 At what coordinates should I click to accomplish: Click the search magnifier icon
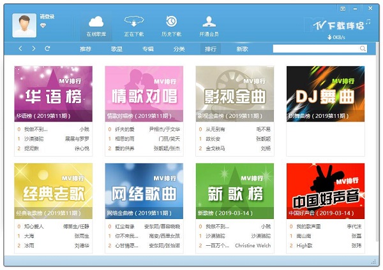(x=363, y=48)
